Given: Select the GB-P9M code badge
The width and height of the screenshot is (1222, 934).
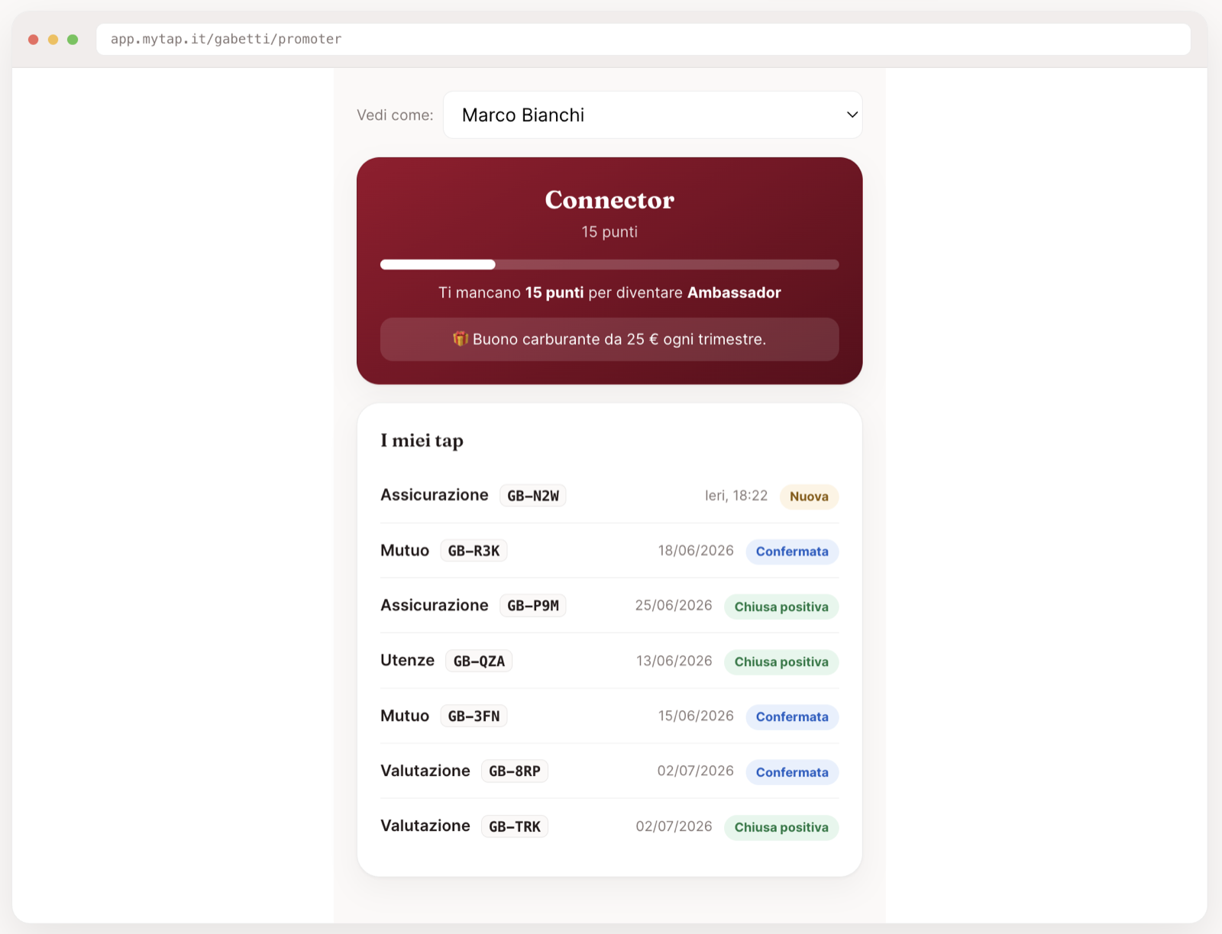Looking at the screenshot, I should [533, 606].
